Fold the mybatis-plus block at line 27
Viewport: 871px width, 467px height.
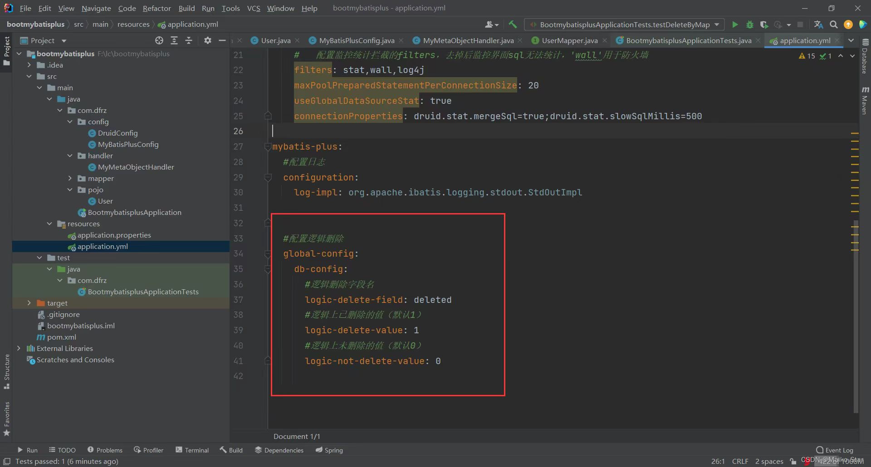(268, 146)
